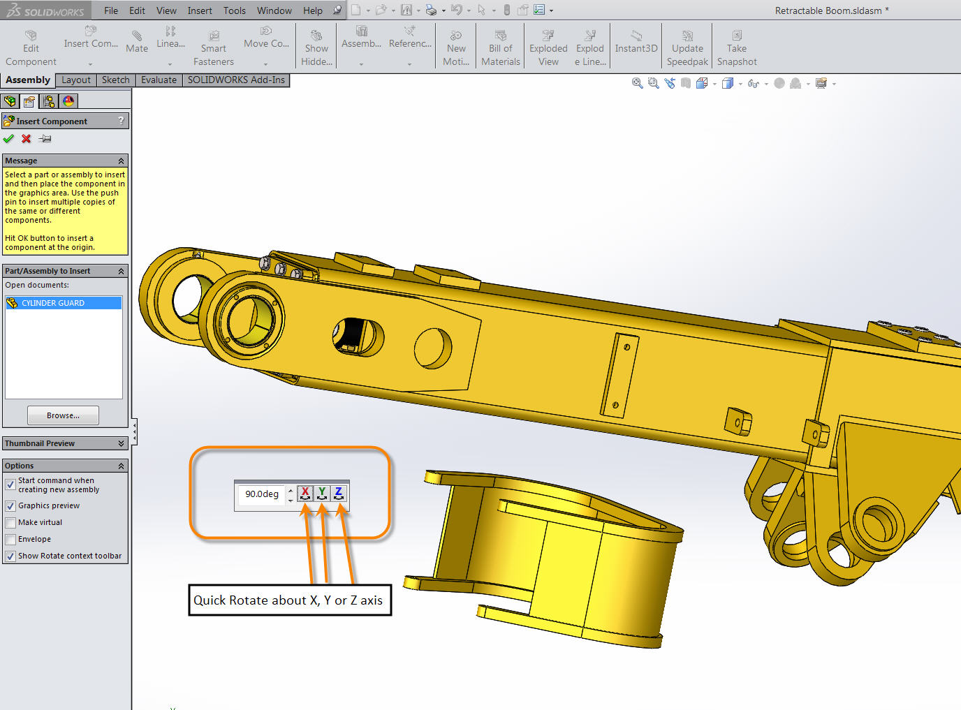This screenshot has height=710, width=961.
Task: Select the Mate tool
Action: click(x=137, y=42)
